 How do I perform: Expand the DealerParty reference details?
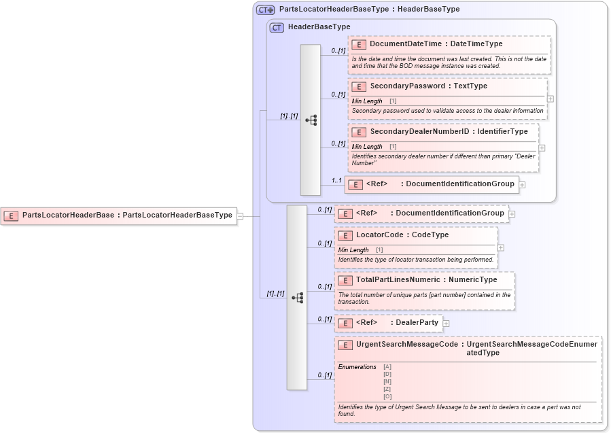click(x=447, y=323)
